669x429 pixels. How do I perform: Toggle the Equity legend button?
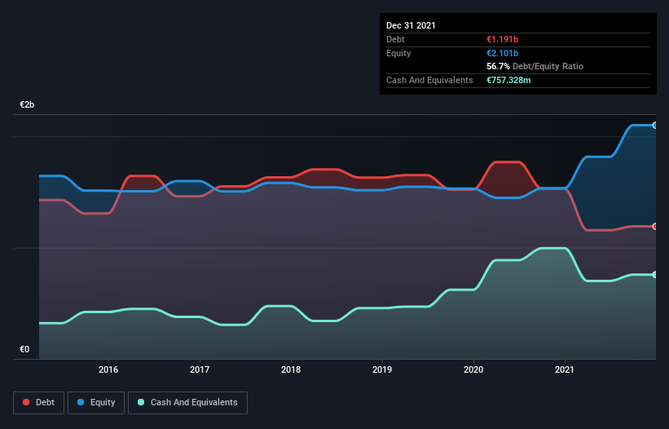tap(96, 403)
